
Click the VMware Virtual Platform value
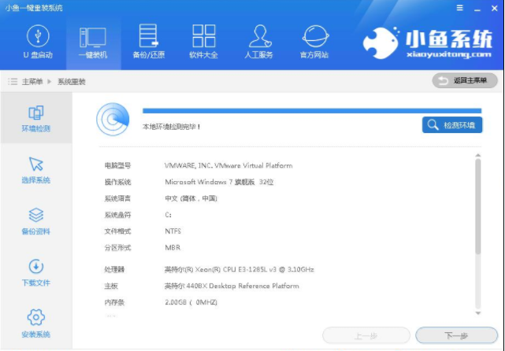(228, 166)
